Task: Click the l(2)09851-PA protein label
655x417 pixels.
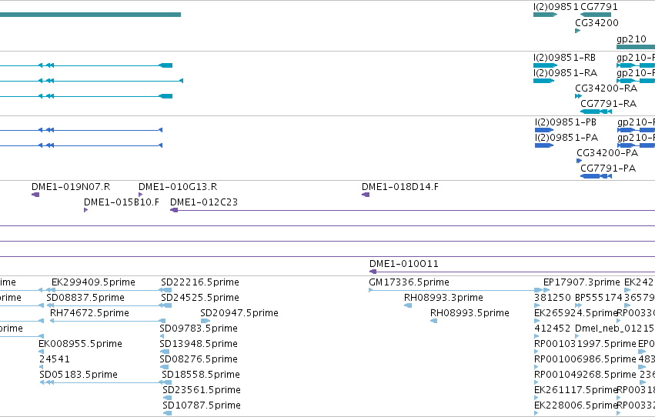Action: tap(566, 138)
